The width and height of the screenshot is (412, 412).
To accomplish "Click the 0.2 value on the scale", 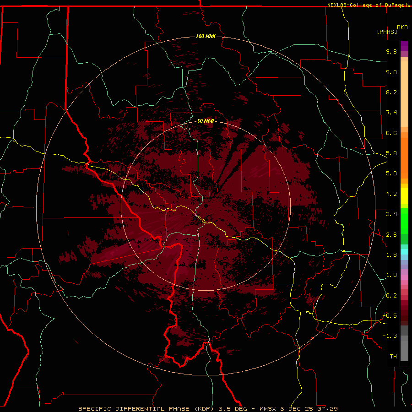I will [x=391, y=296].
